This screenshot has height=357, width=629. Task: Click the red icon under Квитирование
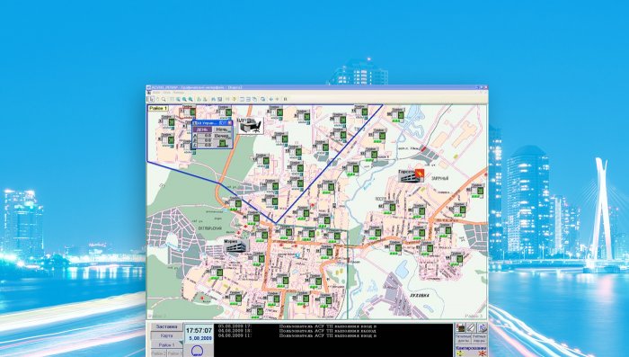[x=482, y=353]
